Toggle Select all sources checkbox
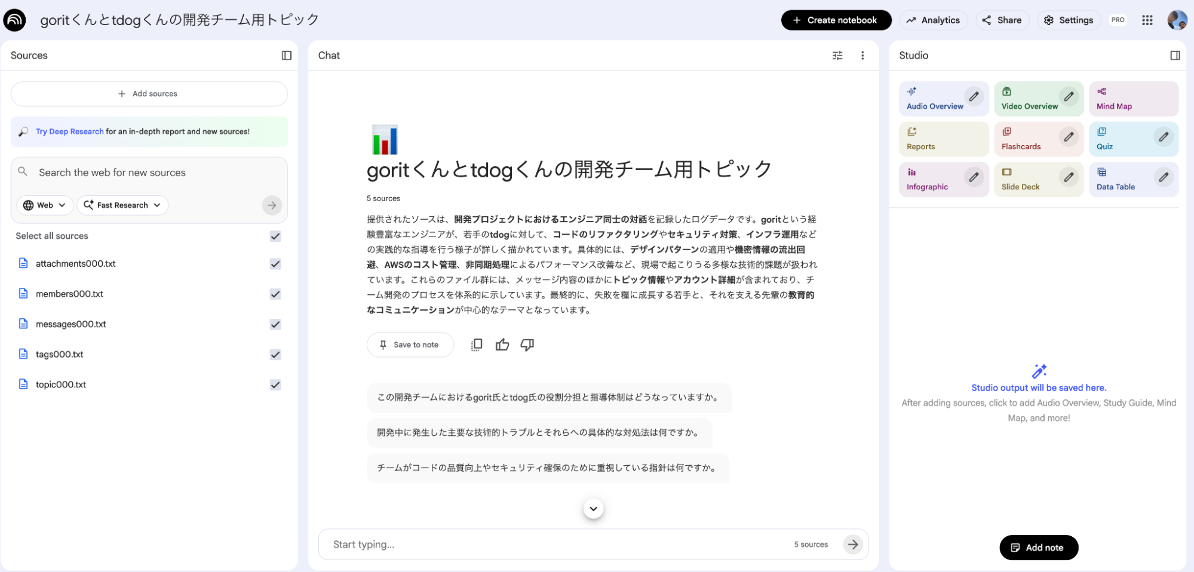The width and height of the screenshot is (1194, 572). [275, 236]
